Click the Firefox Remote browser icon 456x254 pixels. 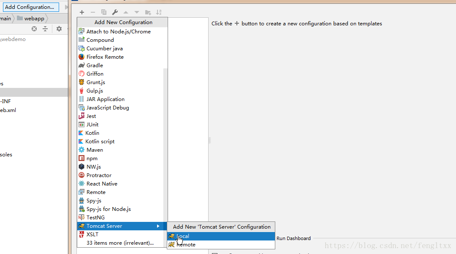click(x=81, y=57)
